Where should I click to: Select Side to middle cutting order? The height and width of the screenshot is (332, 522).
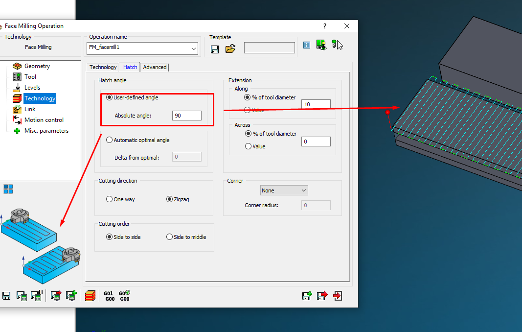click(170, 237)
